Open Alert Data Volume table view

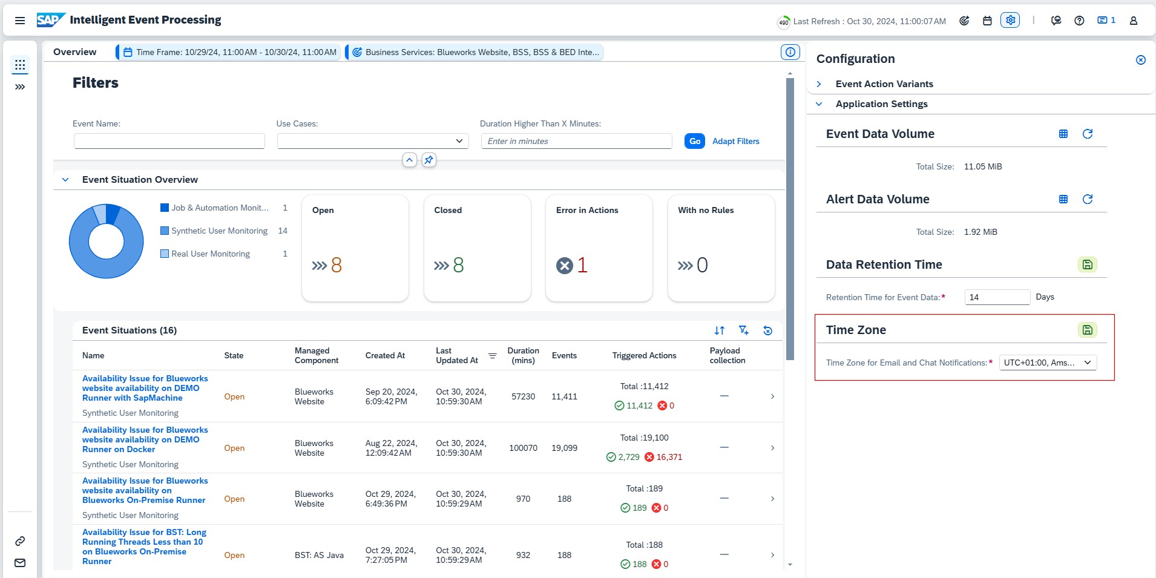tap(1063, 199)
